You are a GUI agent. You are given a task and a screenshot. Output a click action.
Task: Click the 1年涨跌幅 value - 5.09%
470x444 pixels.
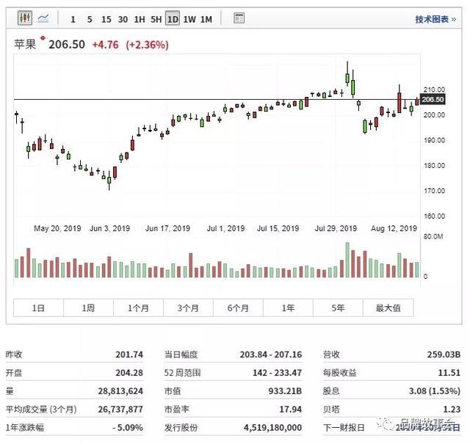click(x=128, y=428)
